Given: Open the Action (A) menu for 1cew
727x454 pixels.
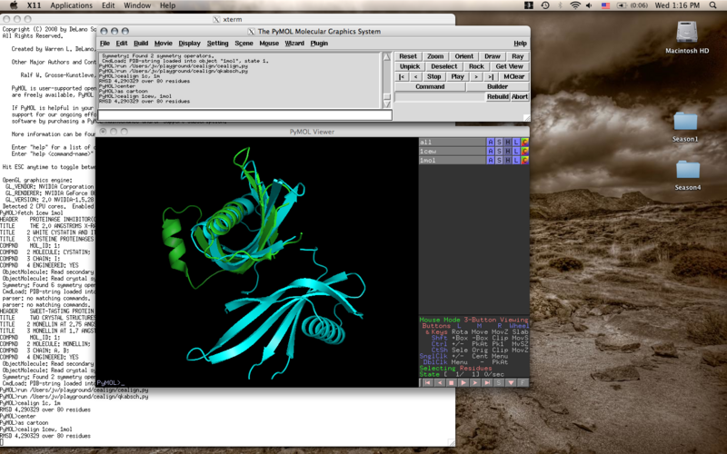Looking at the screenshot, I should pos(491,151).
